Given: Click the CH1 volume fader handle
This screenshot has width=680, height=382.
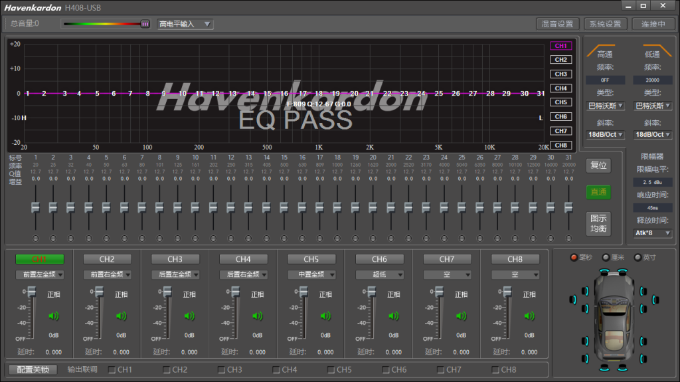Looking at the screenshot, I should [32, 292].
